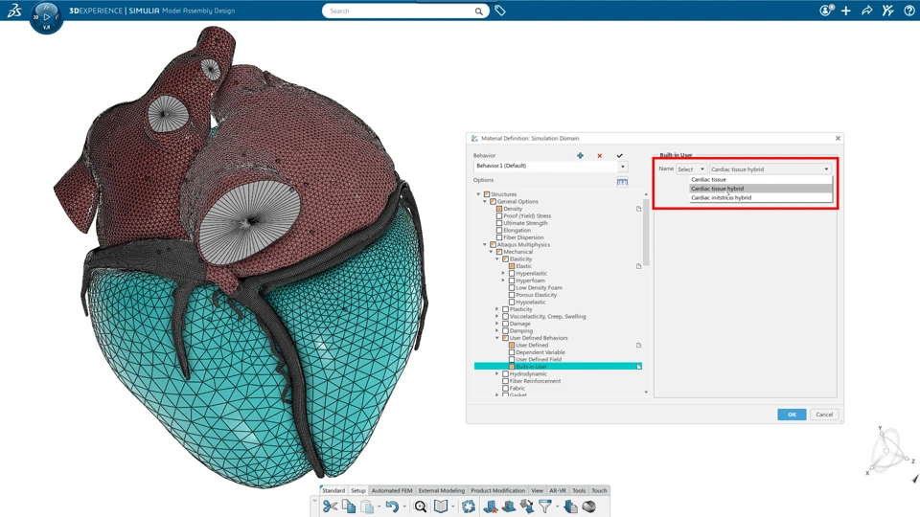
Task: Check the Elongation option
Action: 499,231
